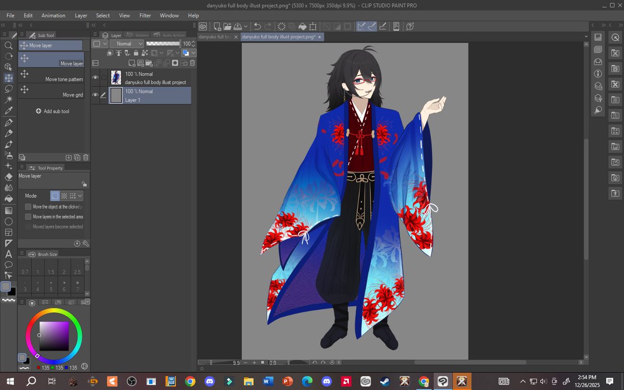Viewport: 624px width, 390px height.
Task: Click the New document icon in command bar
Action: (216, 26)
